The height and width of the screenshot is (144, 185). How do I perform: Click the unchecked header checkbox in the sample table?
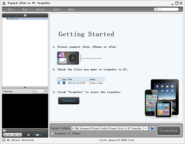[x=59, y=79]
